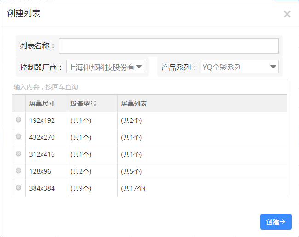
Task: Close the 创建列表 dialog with X icon
Action: [x=287, y=14]
